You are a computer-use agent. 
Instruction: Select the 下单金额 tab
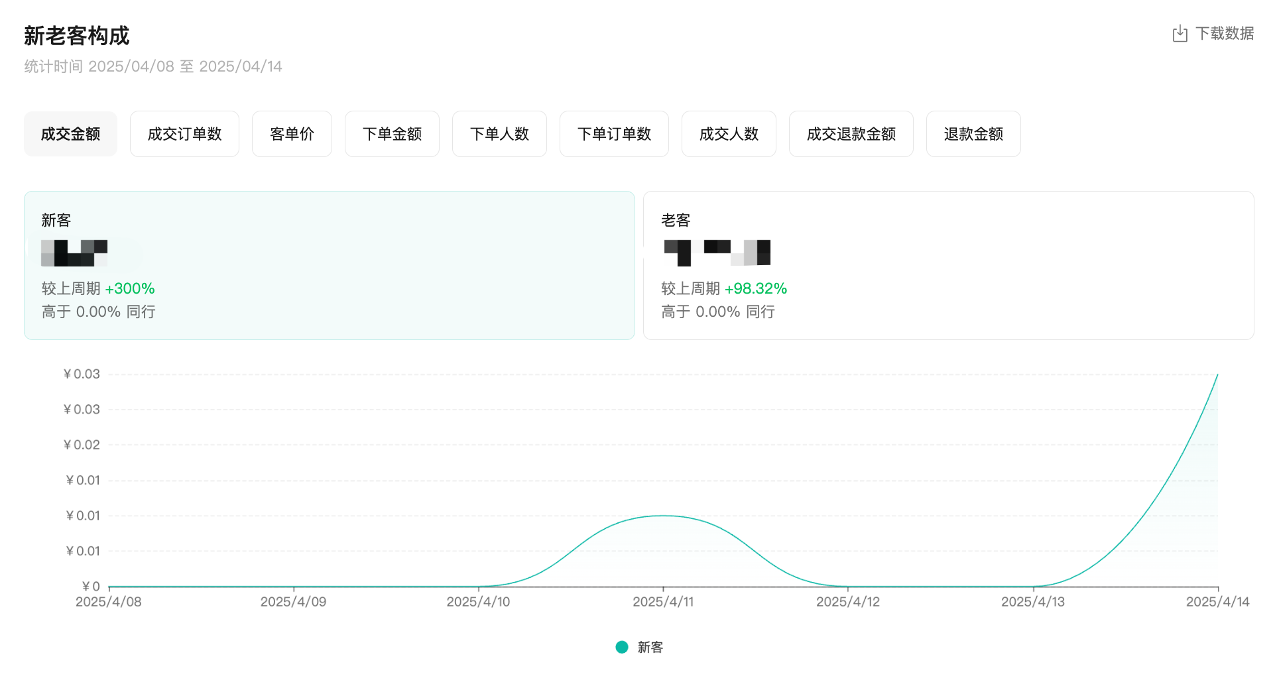(392, 134)
